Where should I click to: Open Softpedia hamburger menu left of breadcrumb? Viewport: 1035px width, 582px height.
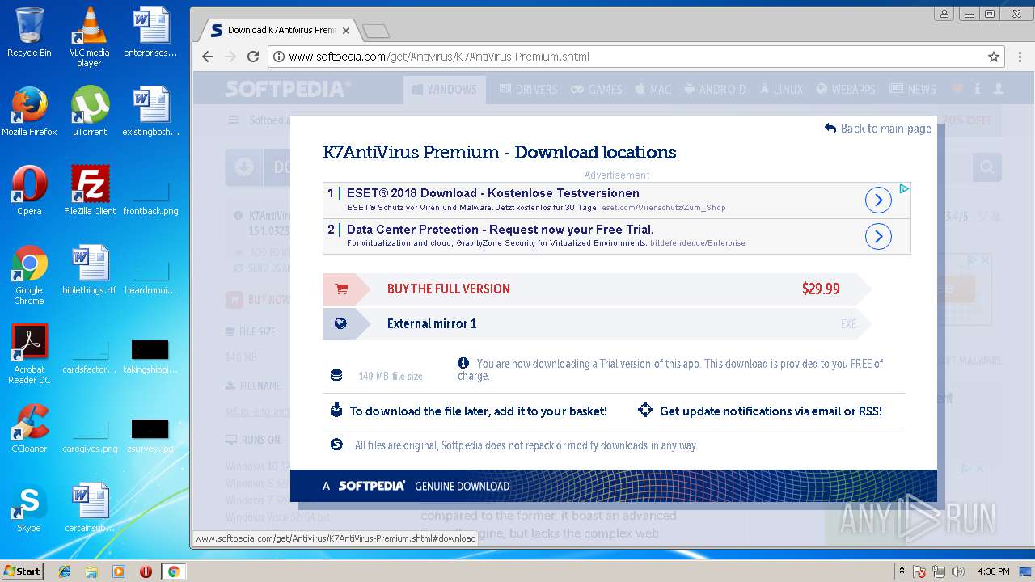[234, 120]
